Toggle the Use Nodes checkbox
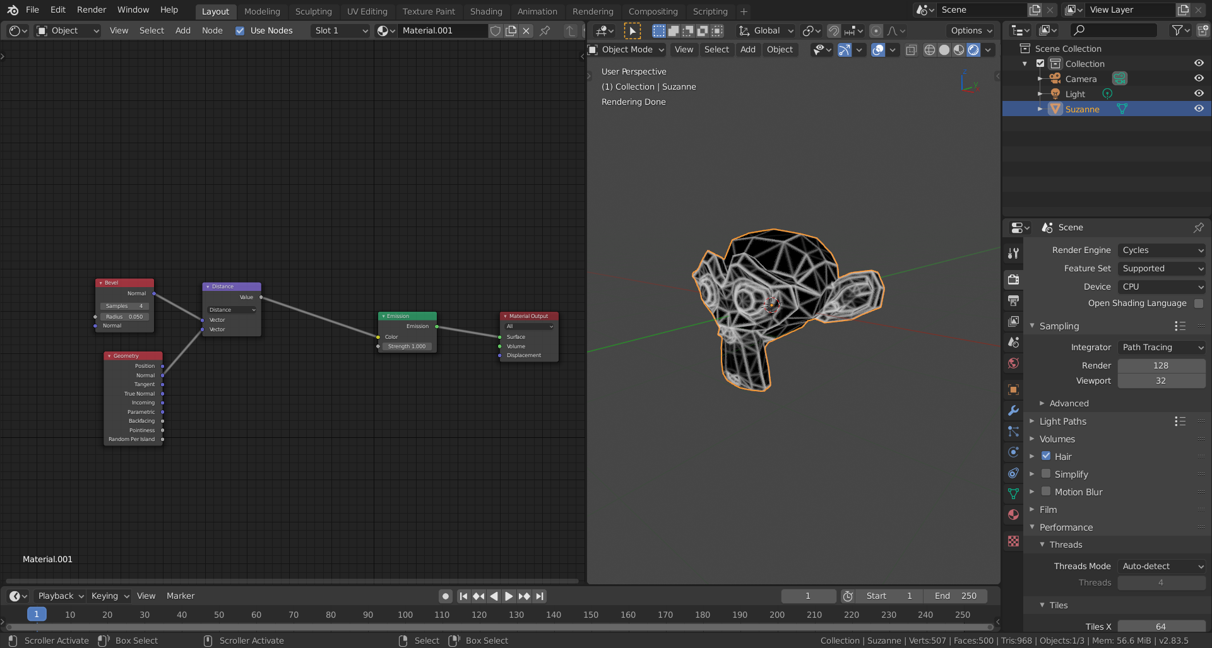Image resolution: width=1212 pixels, height=648 pixels. [240, 30]
